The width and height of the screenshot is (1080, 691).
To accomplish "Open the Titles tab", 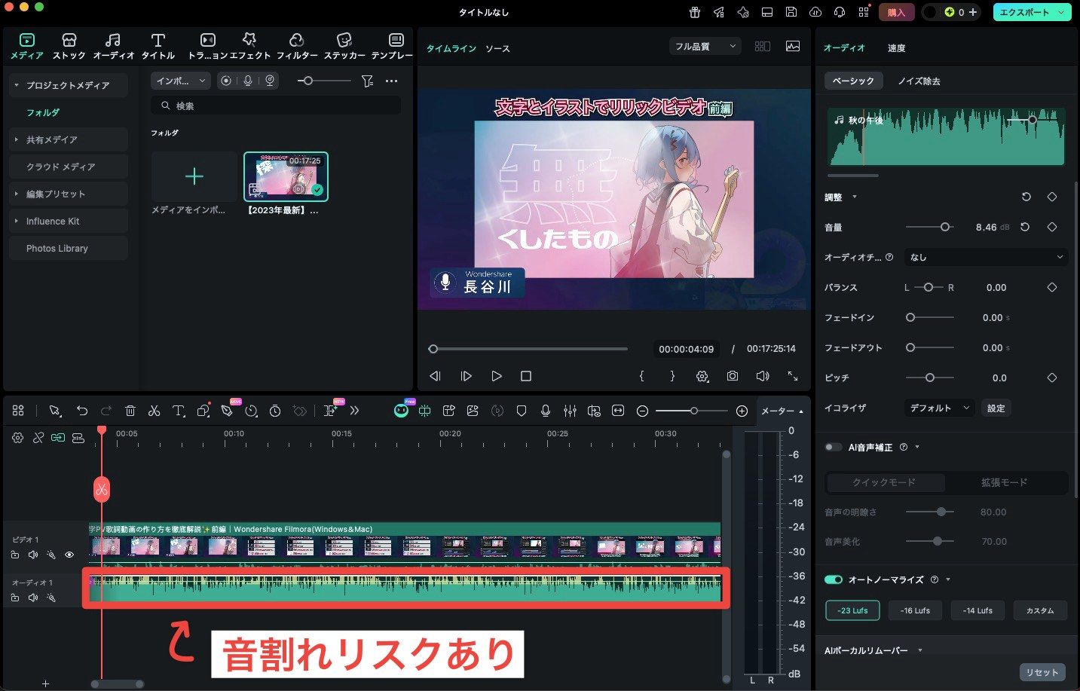I will 158,47.
